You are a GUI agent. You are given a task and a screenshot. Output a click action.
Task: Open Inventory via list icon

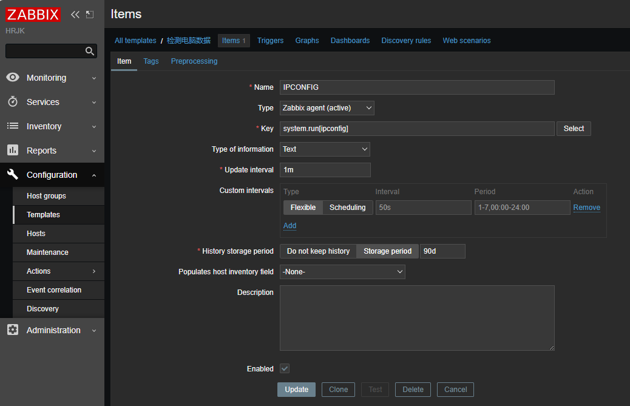pos(13,126)
